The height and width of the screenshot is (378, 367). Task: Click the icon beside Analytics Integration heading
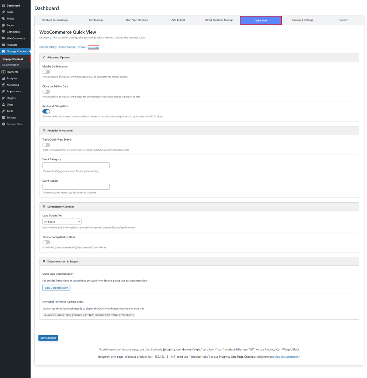(x=44, y=130)
